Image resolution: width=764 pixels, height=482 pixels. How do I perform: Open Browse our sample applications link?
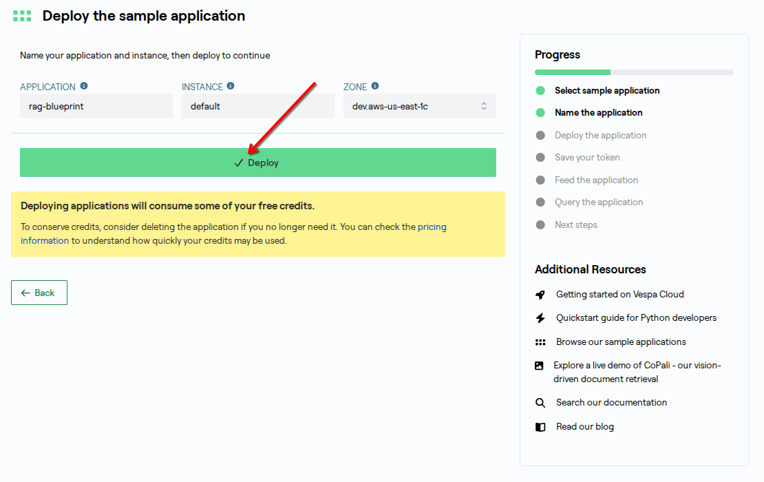[621, 342]
